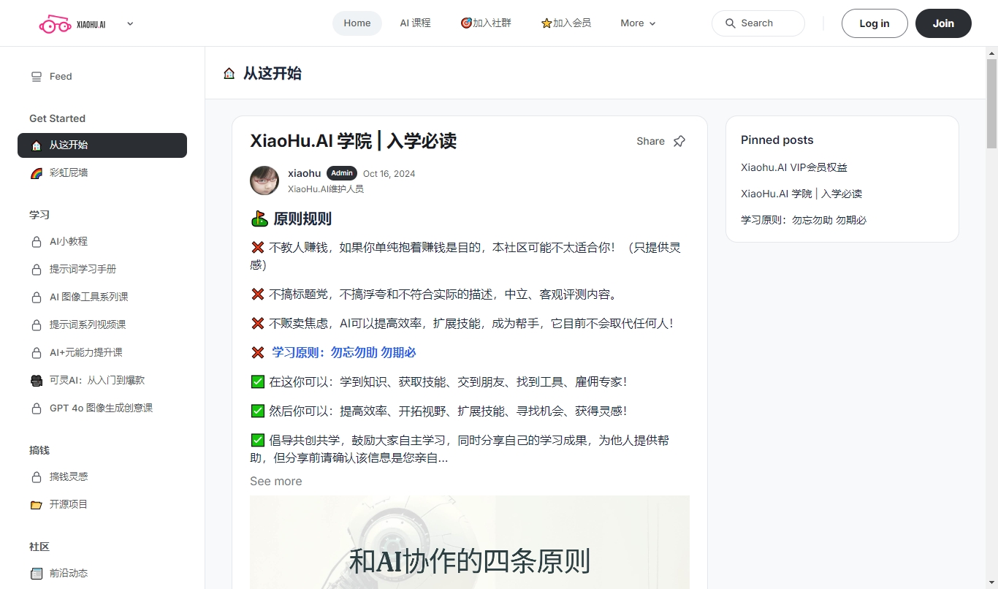
Task: Click the page vertical scrollbar thumb
Action: [991, 103]
